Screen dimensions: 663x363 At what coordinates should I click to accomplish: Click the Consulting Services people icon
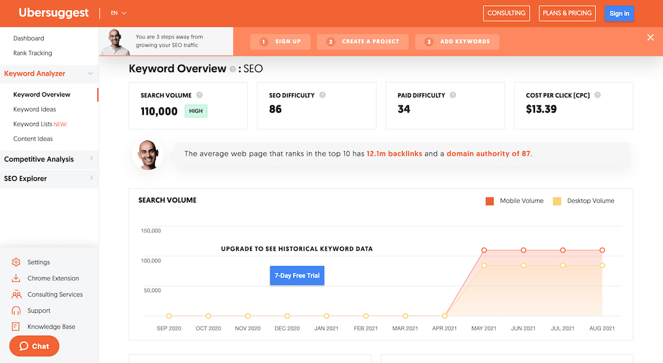[x=16, y=294]
